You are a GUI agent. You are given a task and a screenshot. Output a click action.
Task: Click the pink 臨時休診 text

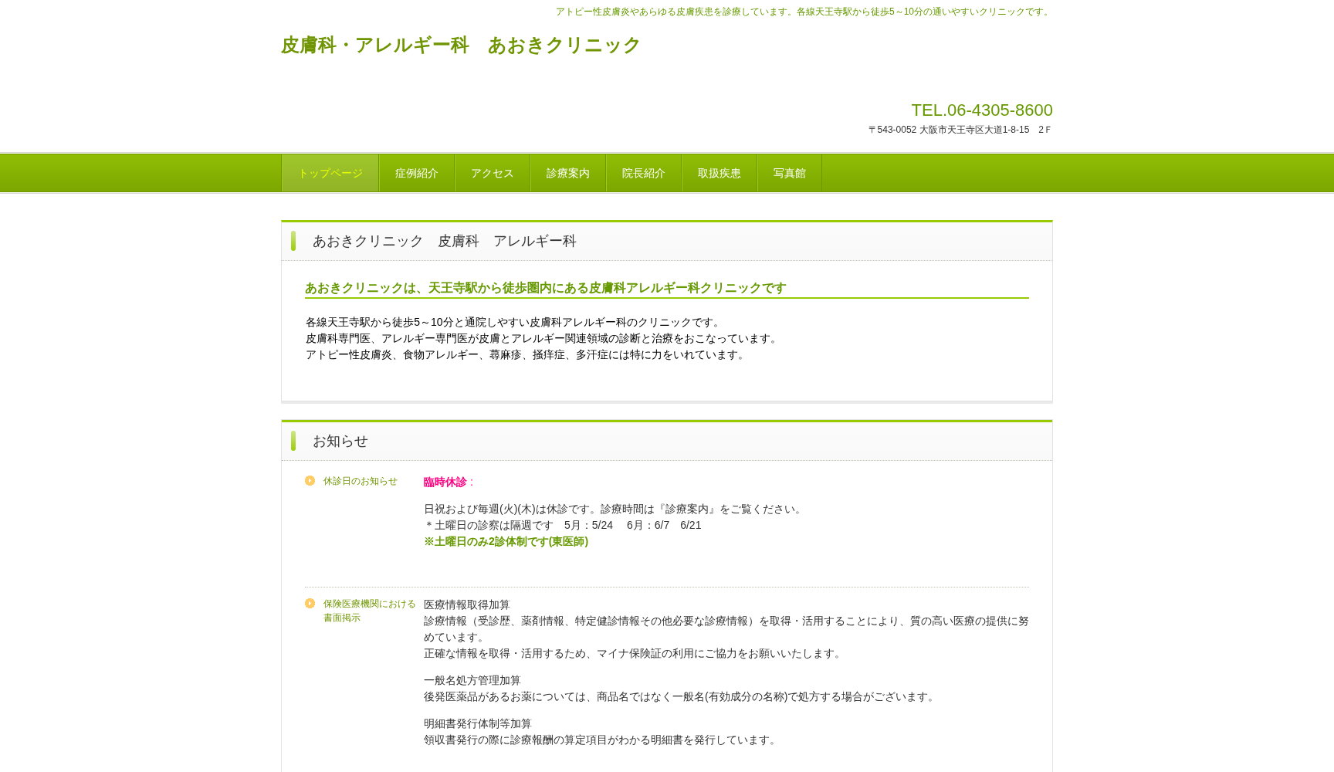[445, 482]
